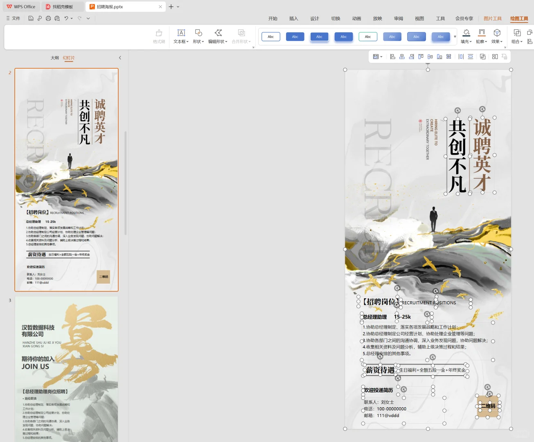Image resolution: width=534 pixels, height=442 pixels.
Task: Expand the 轮廓 outline dropdown
Action: coord(482,41)
